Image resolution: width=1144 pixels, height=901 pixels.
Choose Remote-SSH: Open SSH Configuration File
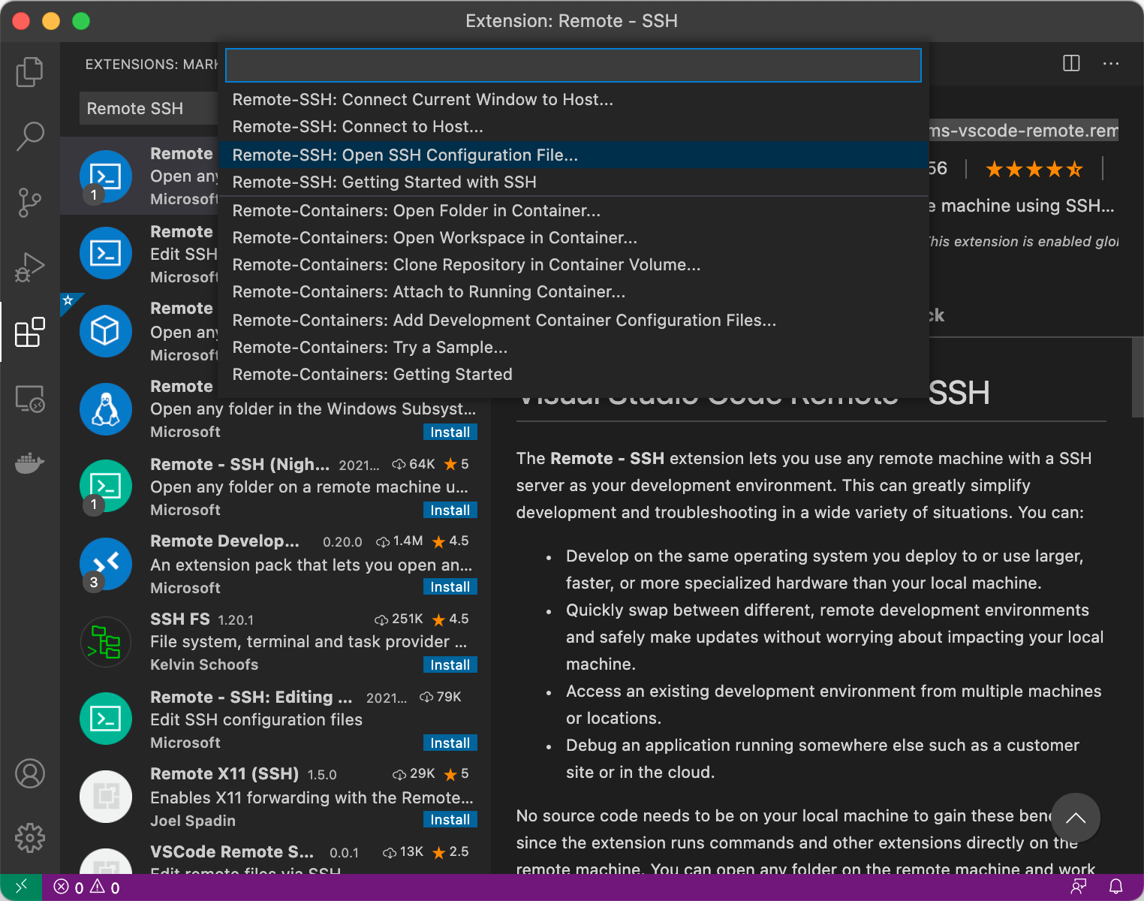coord(574,155)
